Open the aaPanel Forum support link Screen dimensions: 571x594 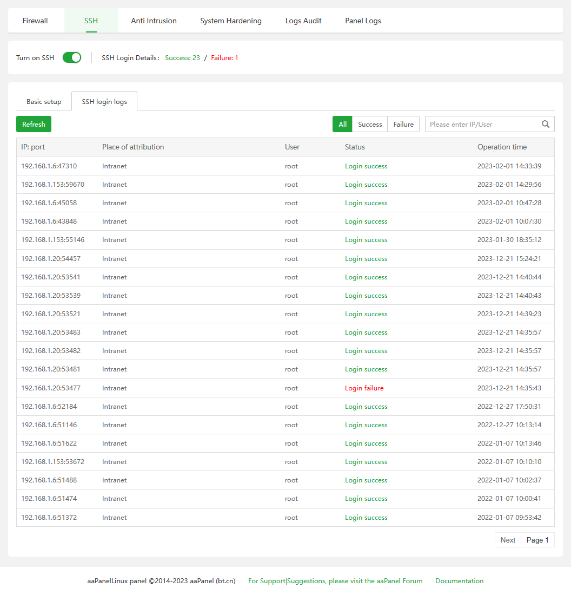tap(335, 581)
